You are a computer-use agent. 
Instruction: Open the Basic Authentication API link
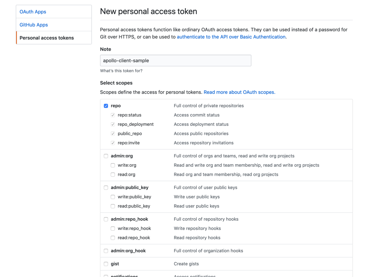pos(231,37)
